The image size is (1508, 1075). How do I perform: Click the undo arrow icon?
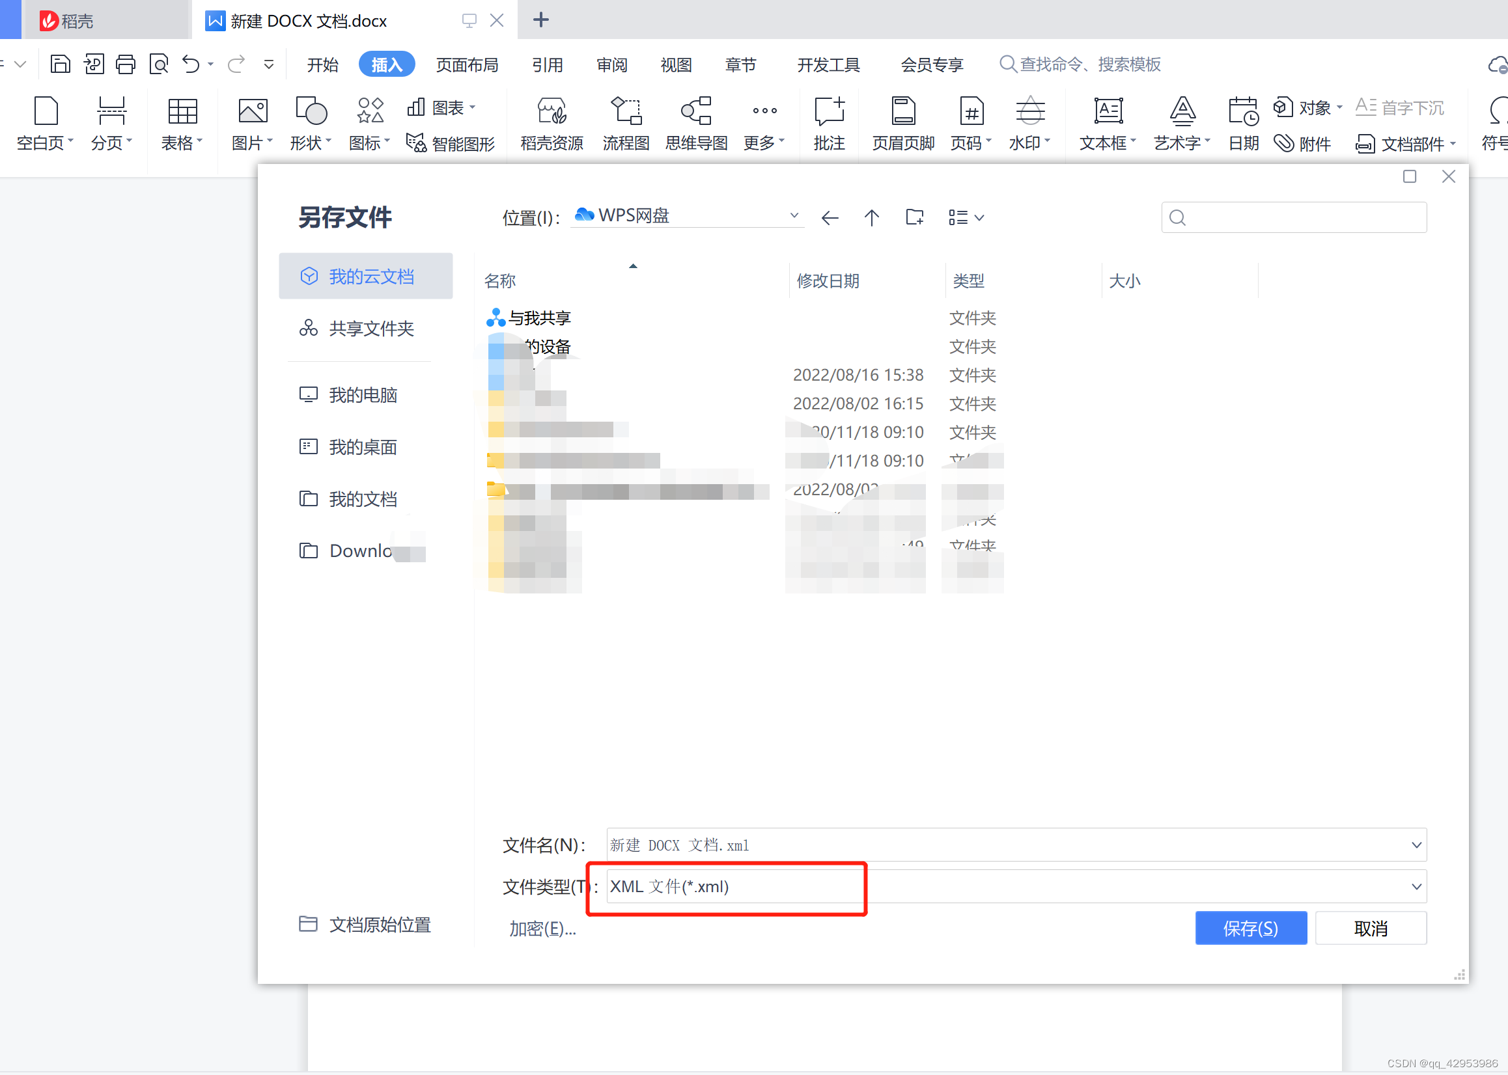point(191,64)
